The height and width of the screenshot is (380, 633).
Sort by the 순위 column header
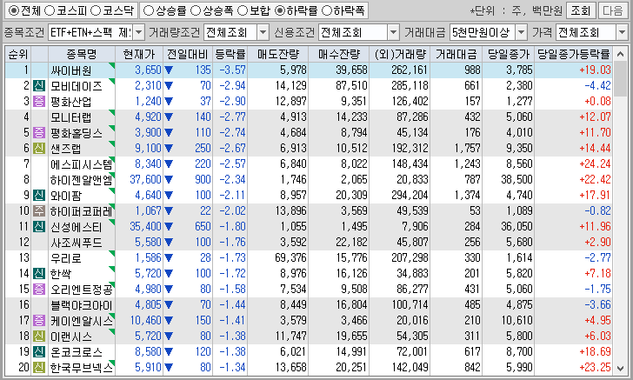coord(17,54)
